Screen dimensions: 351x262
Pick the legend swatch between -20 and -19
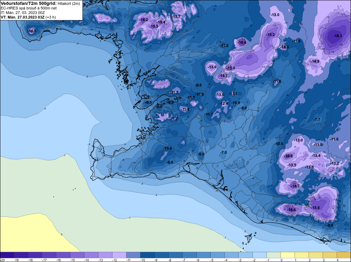tap(7, 255)
